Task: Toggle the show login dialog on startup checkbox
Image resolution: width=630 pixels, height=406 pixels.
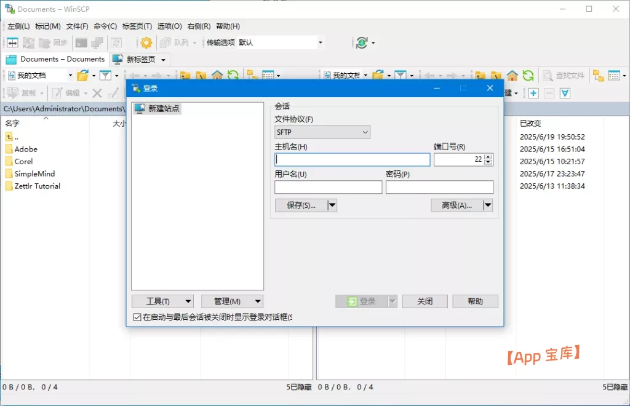Action: pyautogui.click(x=137, y=317)
